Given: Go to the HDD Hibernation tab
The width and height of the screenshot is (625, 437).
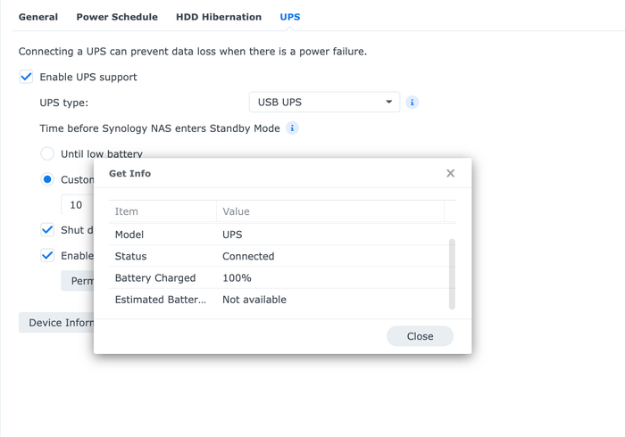Looking at the screenshot, I should 219,17.
